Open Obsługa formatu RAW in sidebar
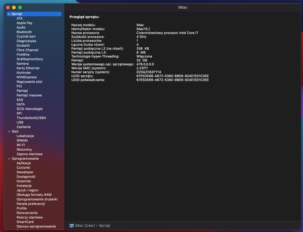Viewport: 303px width, 232px height. (x=34, y=195)
